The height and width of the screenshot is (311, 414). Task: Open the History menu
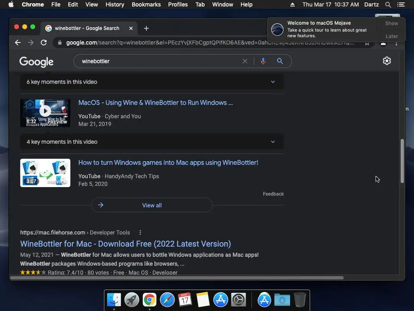pyautogui.click(x=115, y=4)
